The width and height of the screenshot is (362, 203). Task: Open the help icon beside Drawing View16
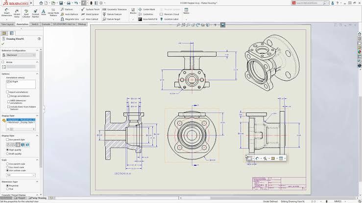tap(39, 39)
